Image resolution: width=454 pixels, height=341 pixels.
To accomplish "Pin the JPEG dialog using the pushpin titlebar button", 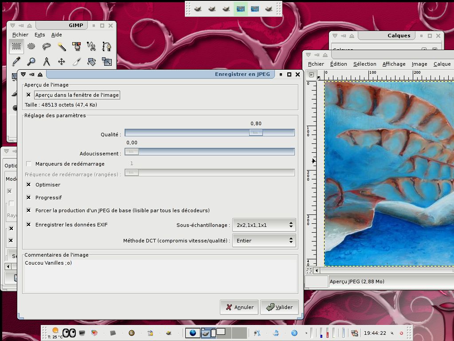I will (x=31, y=75).
